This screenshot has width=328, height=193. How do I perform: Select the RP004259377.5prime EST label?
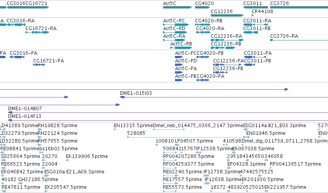pyautogui.click(x=188, y=164)
